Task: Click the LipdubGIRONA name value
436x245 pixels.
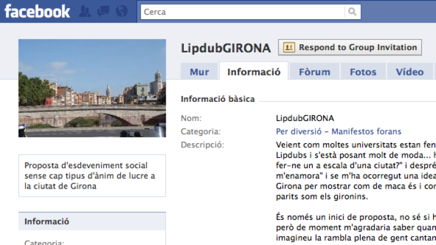Action: pyautogui.click(x=305, y=118)
